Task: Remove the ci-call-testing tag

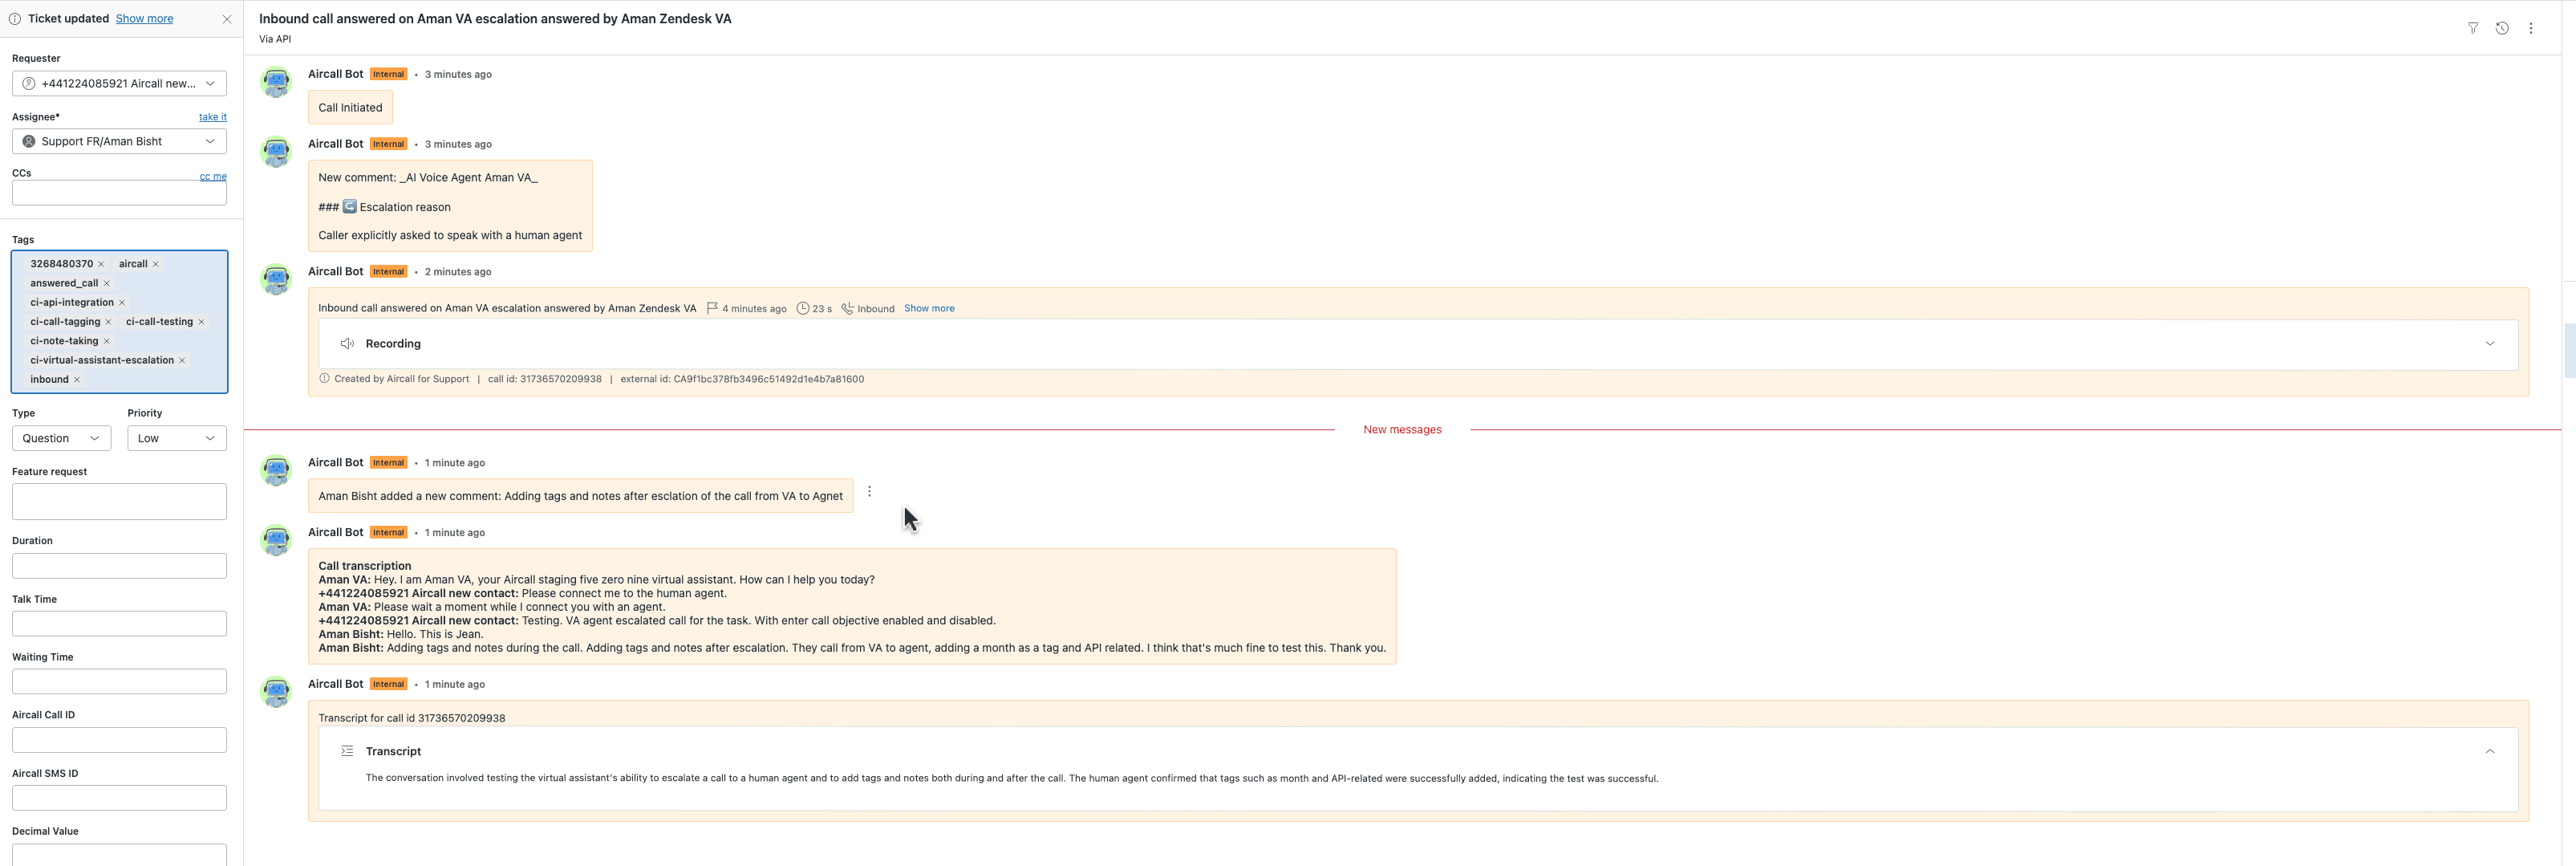Action: tap(201, 322)
